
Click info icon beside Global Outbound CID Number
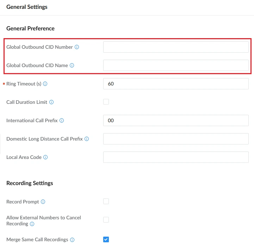(77, 47)
